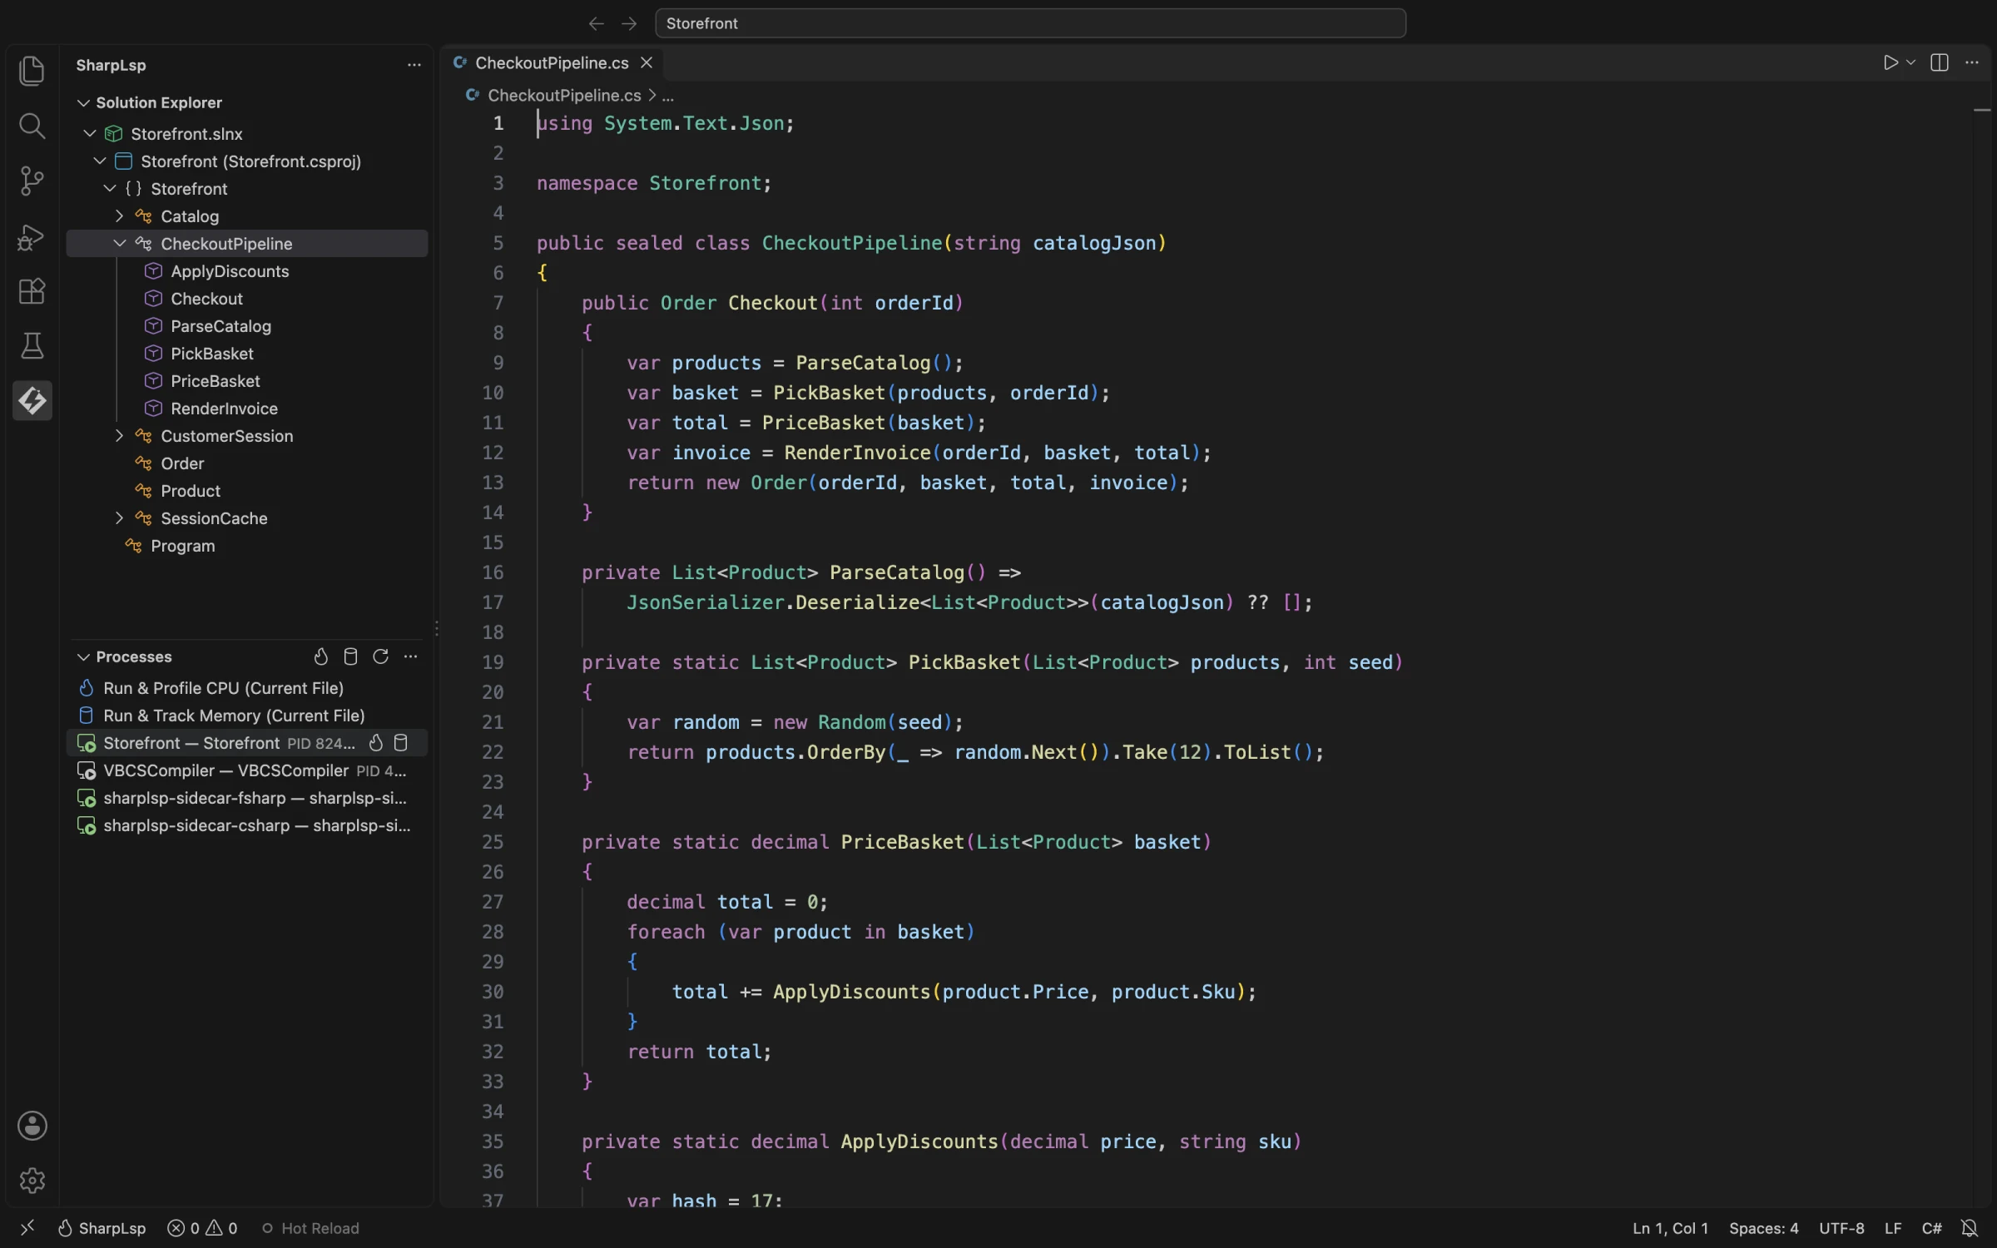This screenshot has width=1997, height=1248.
Task: Expand the SessionCache node
Action: tap(119, 518)
